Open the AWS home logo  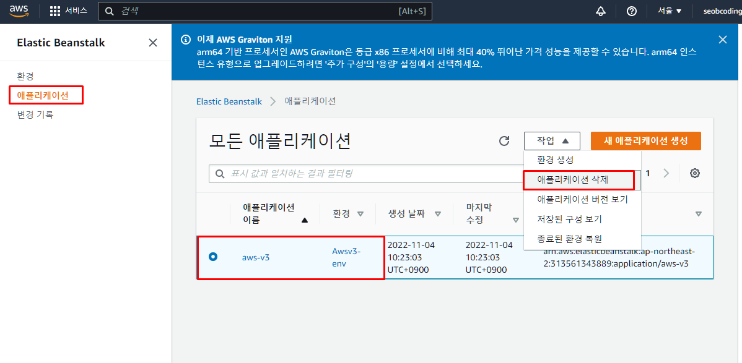(19, 11)
